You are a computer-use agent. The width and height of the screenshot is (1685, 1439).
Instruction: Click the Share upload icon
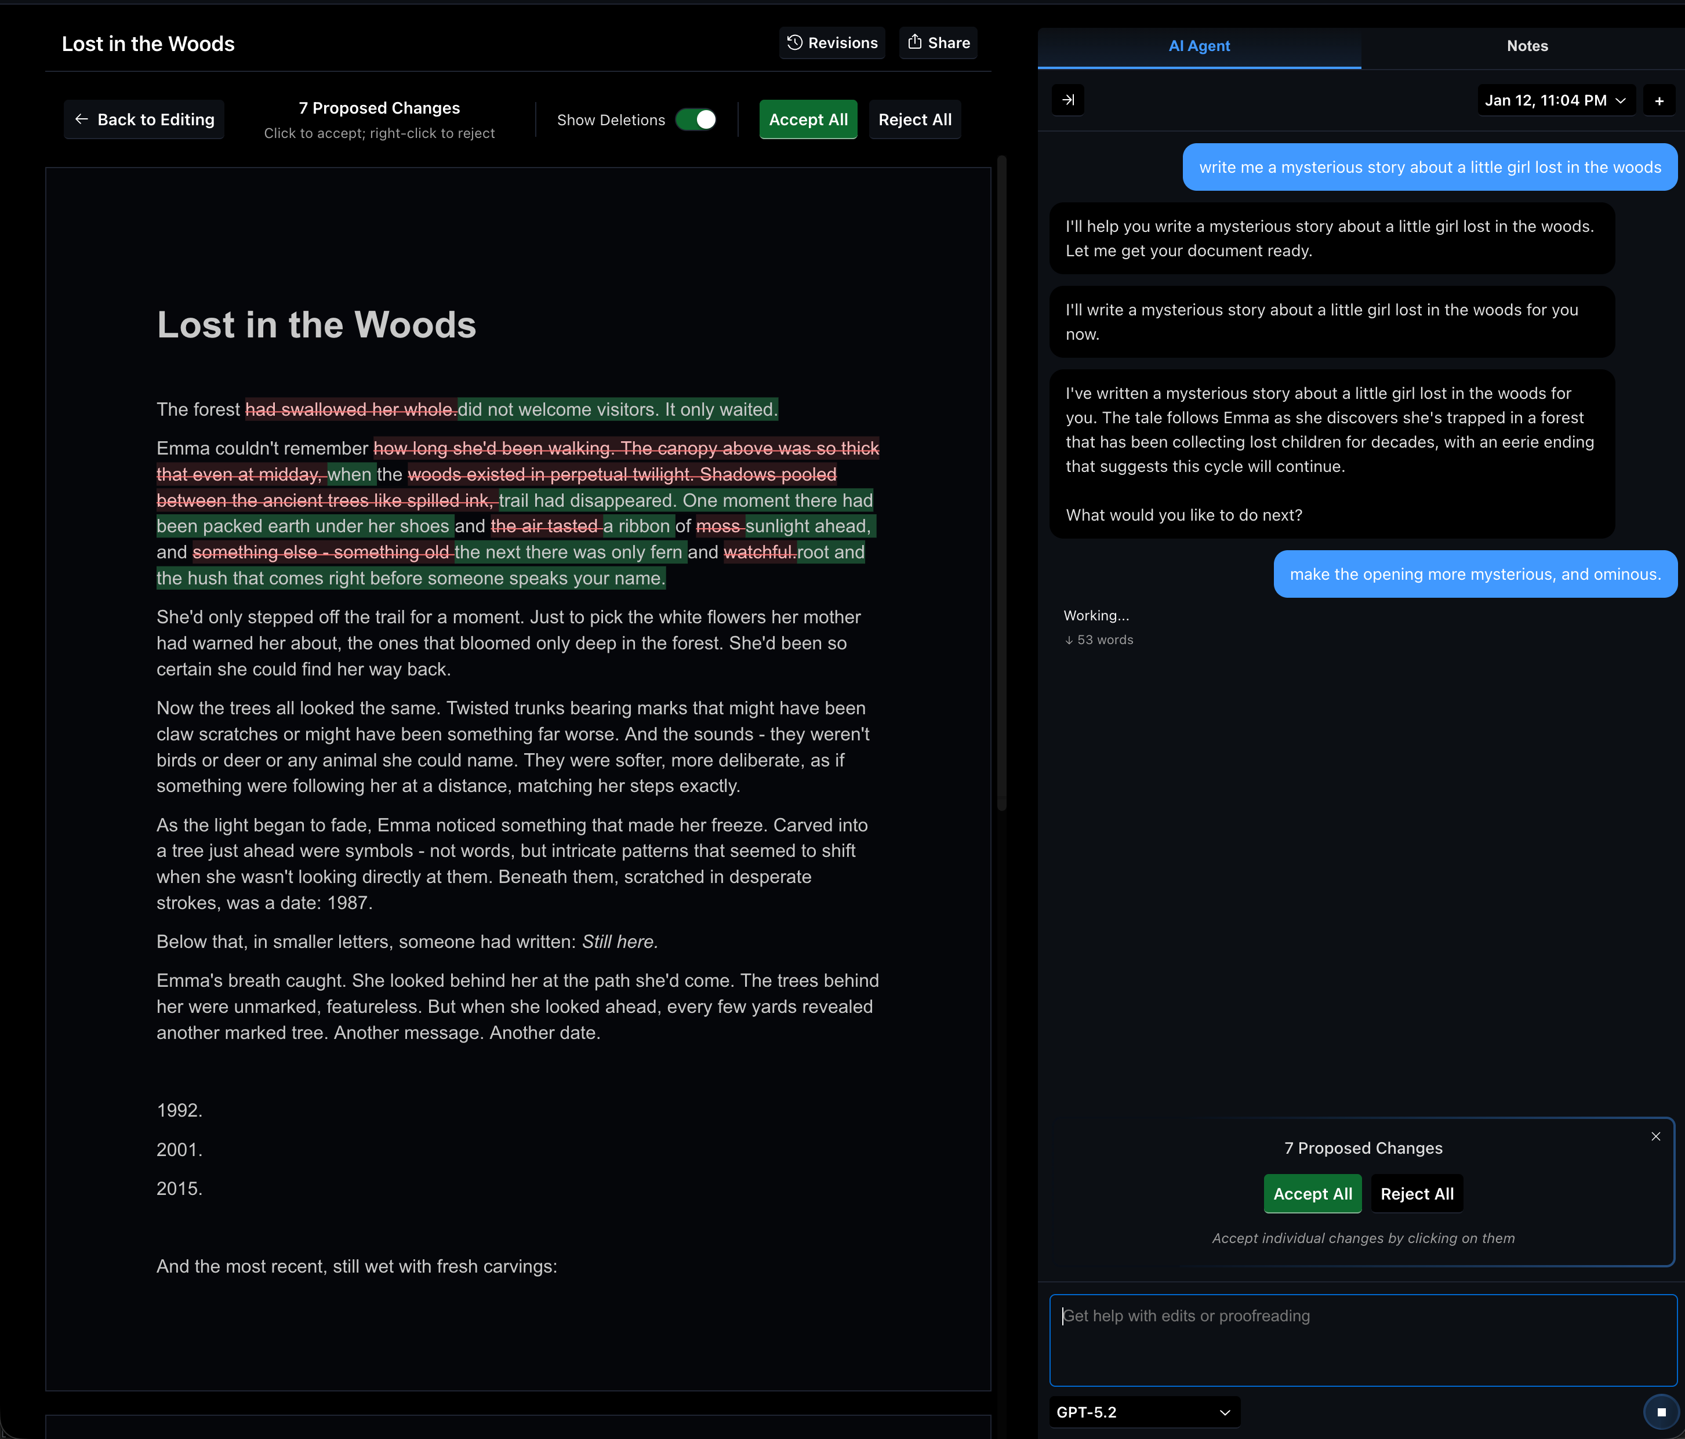tap(915, 42)
